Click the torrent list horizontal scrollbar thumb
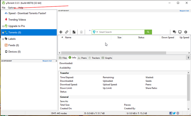This screenshot has width=191, height=116. tap(114, 53)
